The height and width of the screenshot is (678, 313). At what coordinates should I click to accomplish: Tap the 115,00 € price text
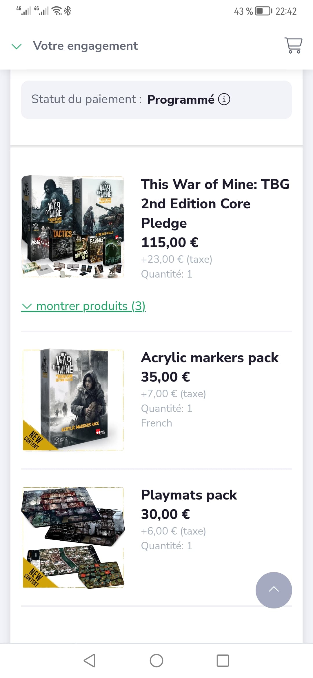[x=170, y=243]
